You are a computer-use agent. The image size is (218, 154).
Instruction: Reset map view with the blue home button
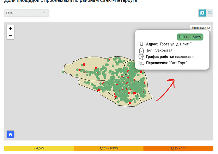pyautogui.click(x=10, y=134)
